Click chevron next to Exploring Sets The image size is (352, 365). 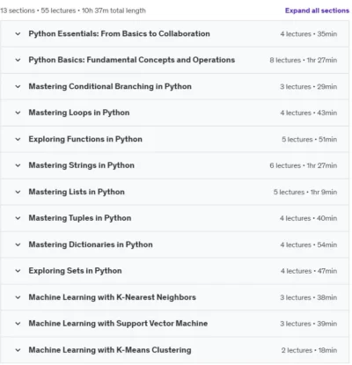(18, 271)
